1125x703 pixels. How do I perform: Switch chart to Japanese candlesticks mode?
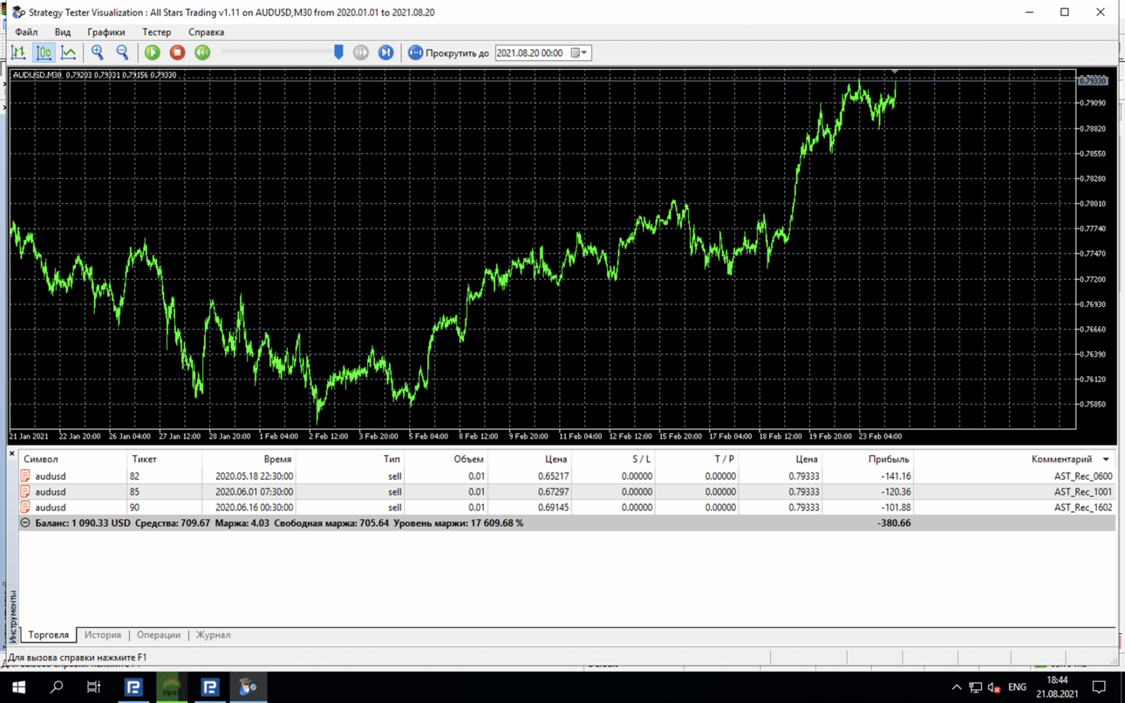(44, 53)
